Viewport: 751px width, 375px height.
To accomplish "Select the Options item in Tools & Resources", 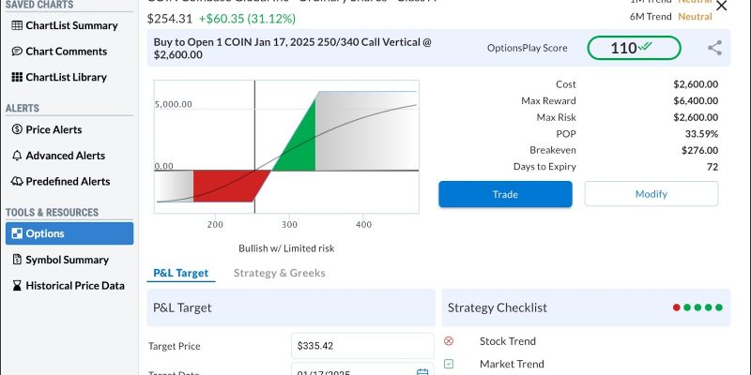I will (x=69, y=233).
